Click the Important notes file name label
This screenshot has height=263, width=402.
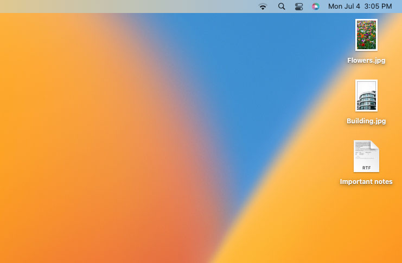pos(366,182)
